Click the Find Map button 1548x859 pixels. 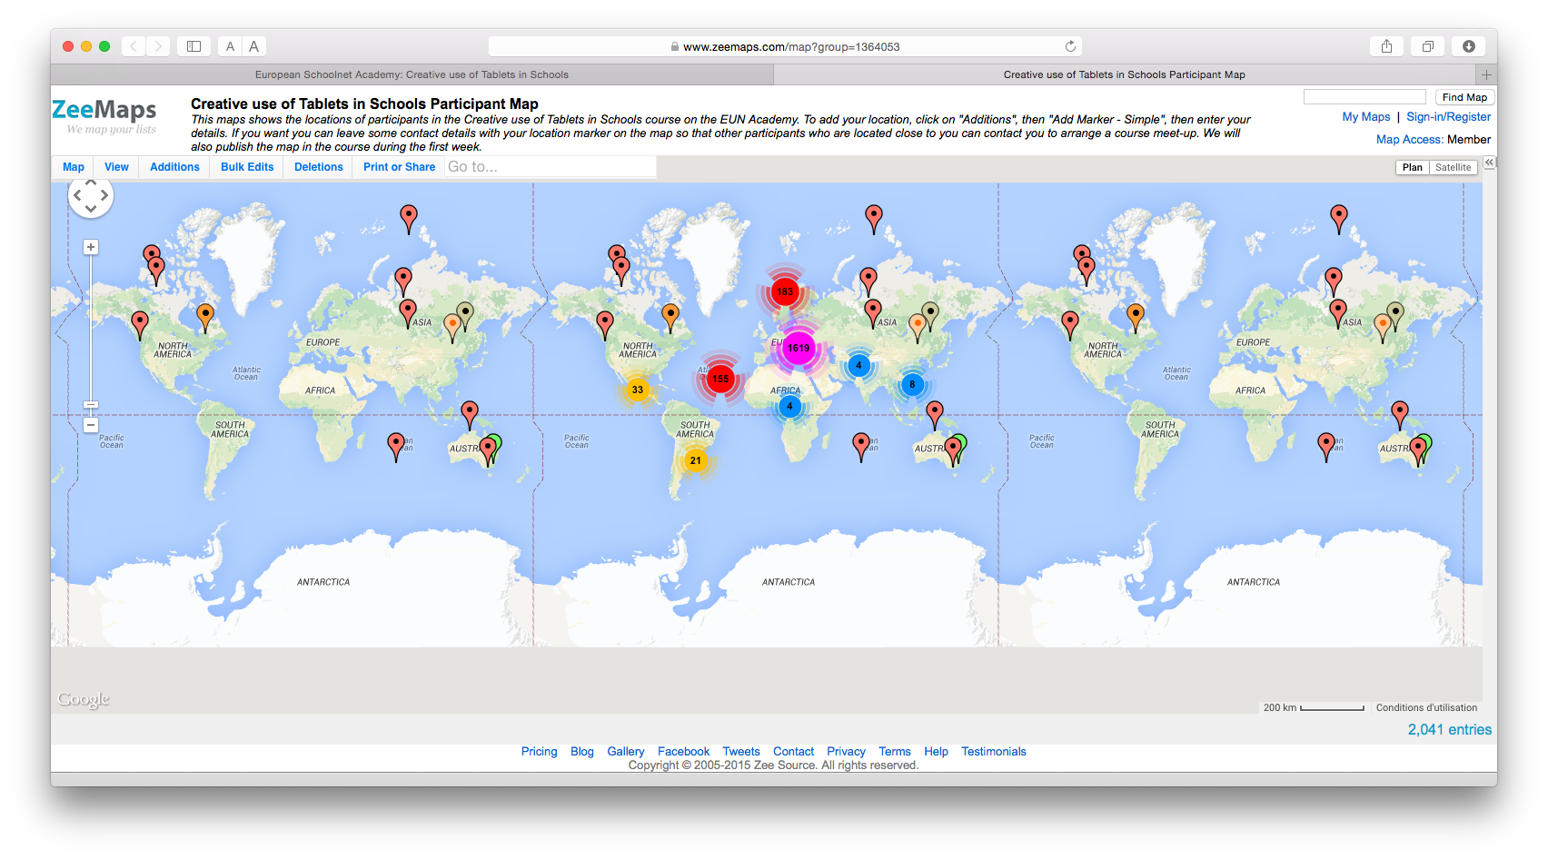tap(1464, 97)
